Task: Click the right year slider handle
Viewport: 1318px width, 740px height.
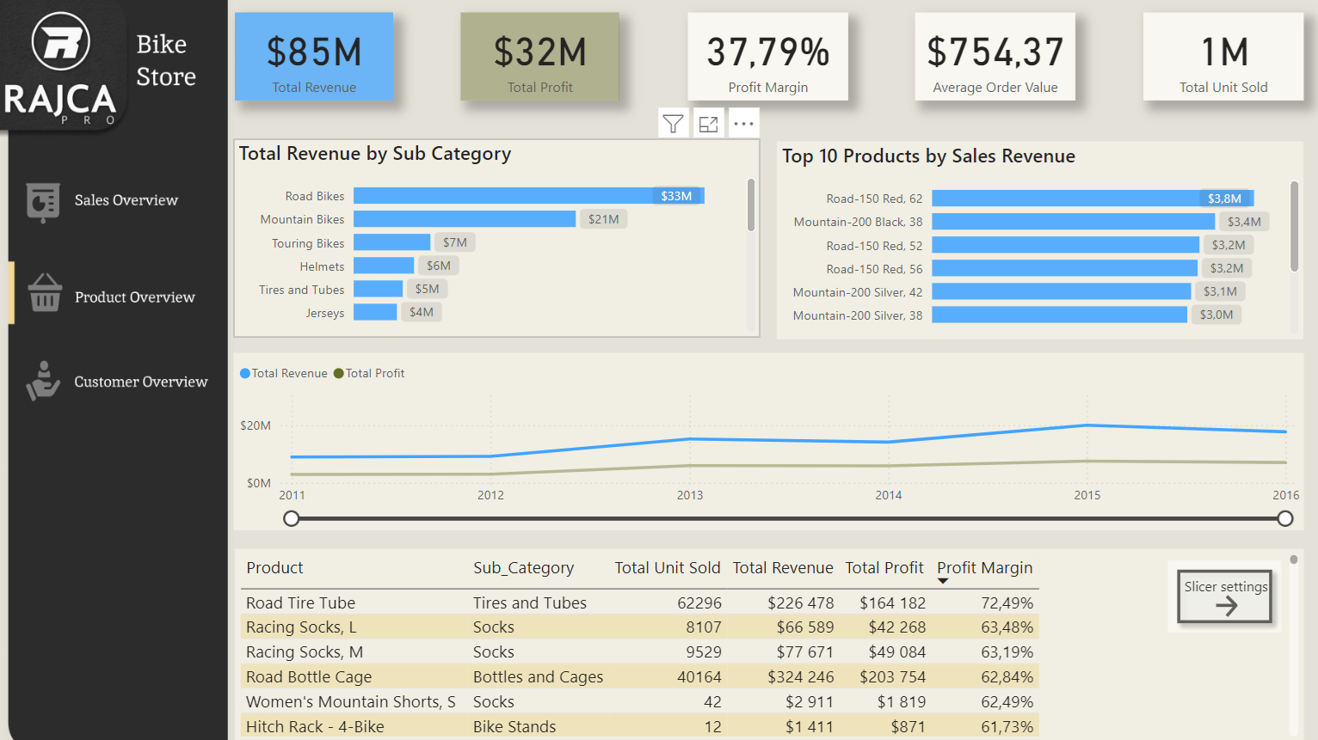Action: (x=1285, y=518)
